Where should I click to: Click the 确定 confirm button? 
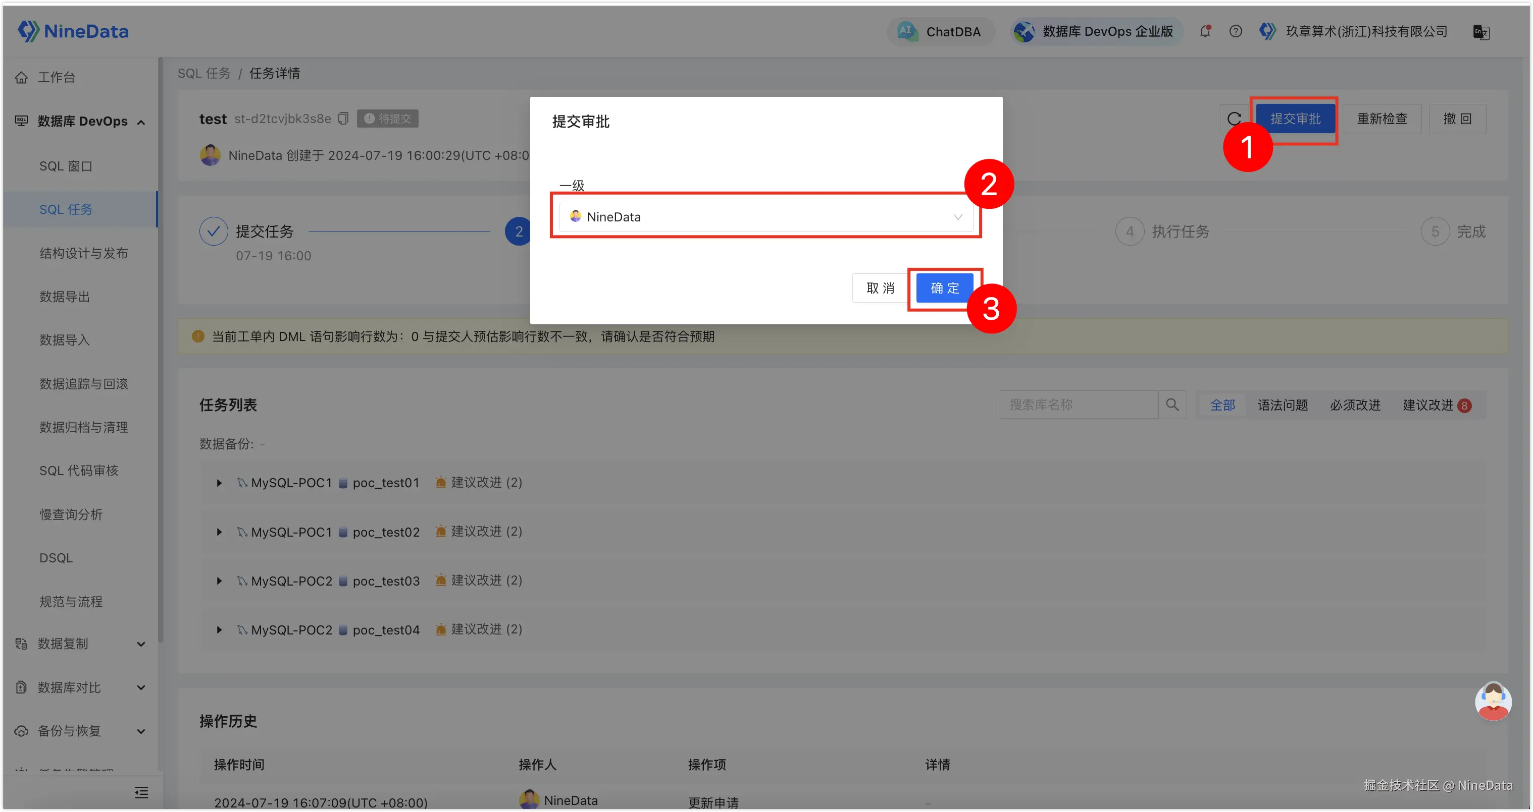944,288
